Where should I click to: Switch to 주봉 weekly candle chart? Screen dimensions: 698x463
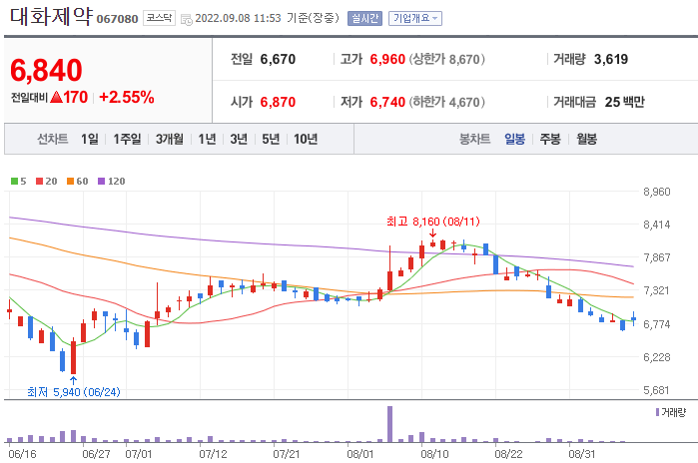click(x=550, y=140)
